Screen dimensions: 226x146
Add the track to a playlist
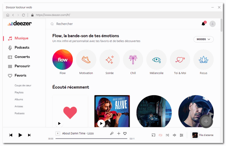[119, 133]
